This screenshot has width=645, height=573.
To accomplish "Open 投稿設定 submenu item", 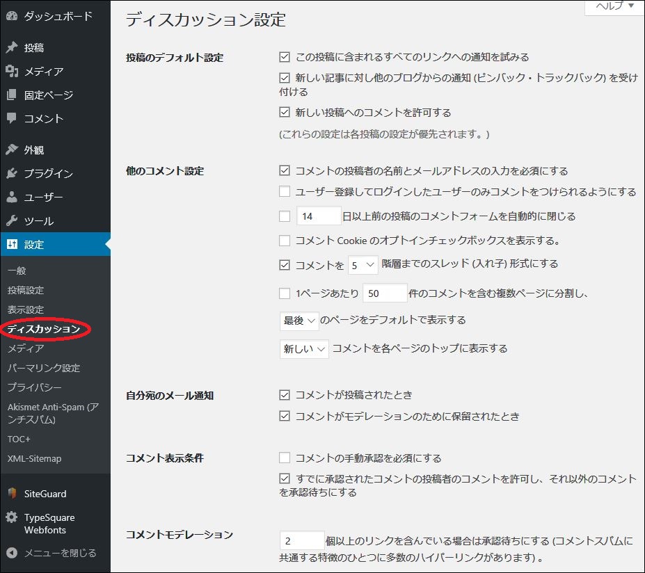I will click(26, 290).
